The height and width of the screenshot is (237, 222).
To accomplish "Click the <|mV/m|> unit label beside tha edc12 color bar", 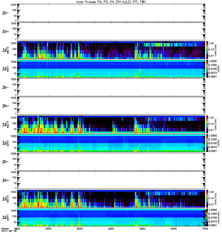I will [x=215, y=50].
